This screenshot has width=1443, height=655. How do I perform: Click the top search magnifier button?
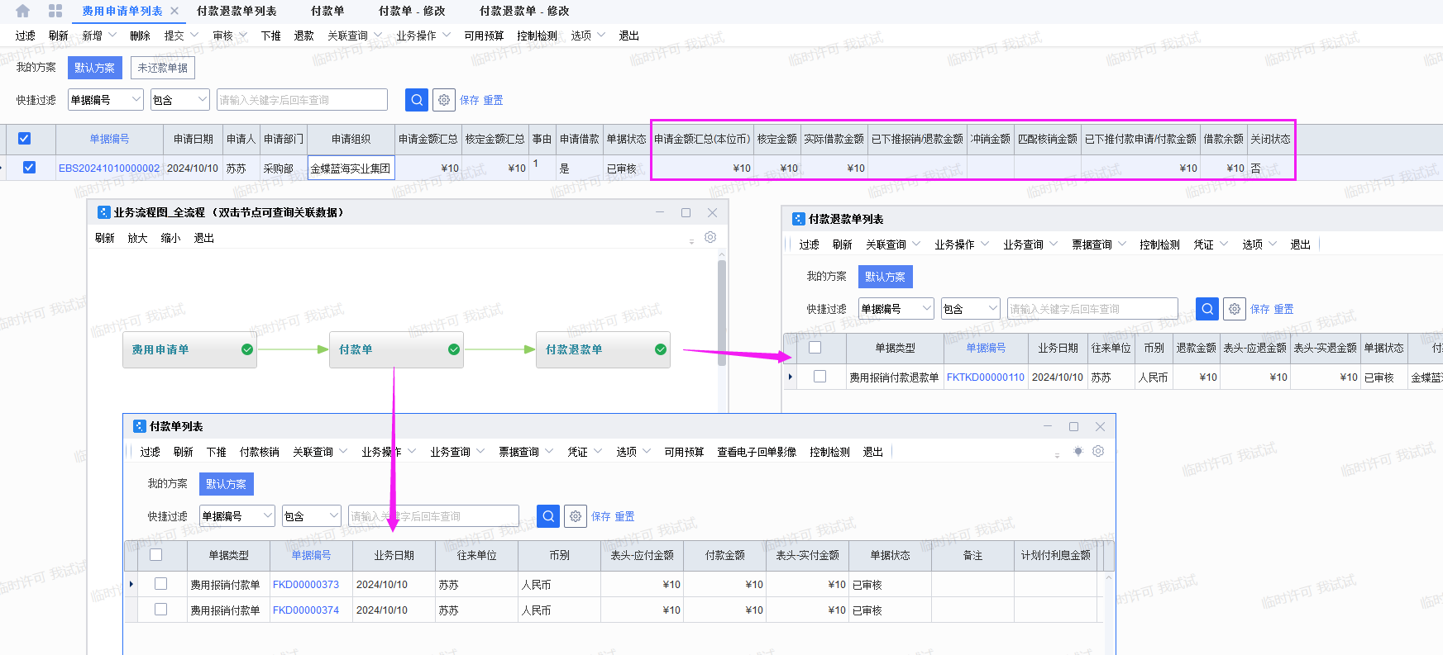417,100
